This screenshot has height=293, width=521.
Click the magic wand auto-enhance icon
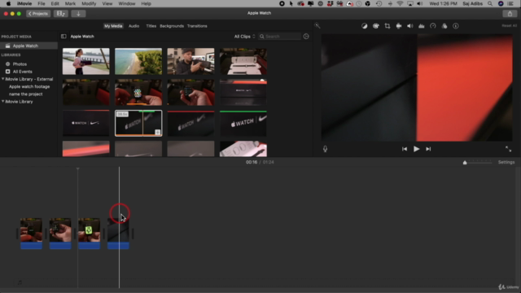[x=317, y=25]
